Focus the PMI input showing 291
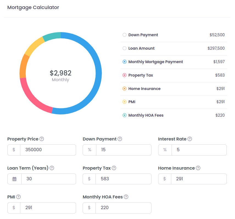This screenshot has width=235, height=219. click(48, 208)
